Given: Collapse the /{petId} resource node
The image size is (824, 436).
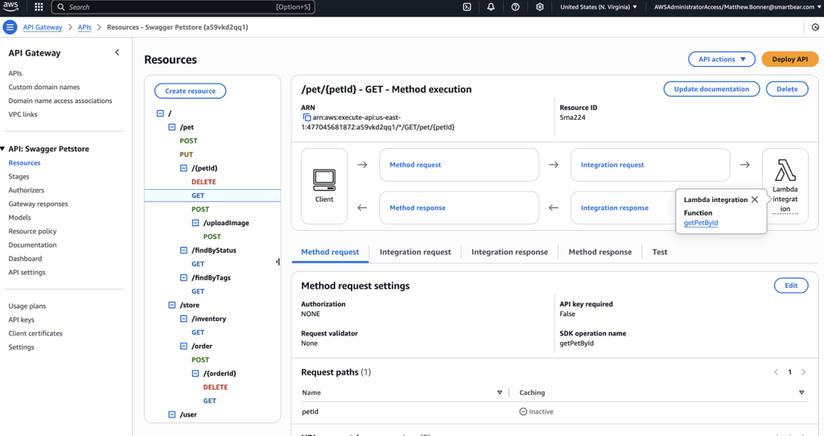Looking at the screenshot, I should pyautogui.click(x=183, y=168).
